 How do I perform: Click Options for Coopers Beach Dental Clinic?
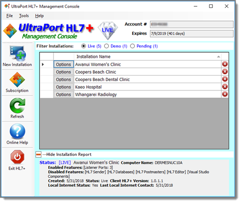tap(63, 80)
